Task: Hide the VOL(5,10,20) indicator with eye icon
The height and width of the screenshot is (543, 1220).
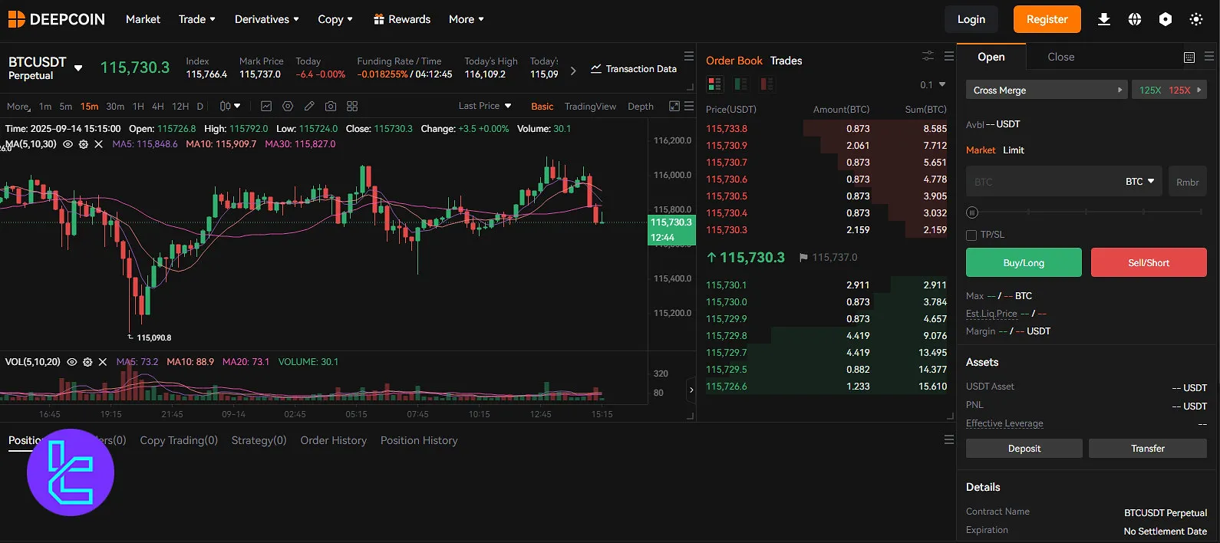Action: [72, 362]
